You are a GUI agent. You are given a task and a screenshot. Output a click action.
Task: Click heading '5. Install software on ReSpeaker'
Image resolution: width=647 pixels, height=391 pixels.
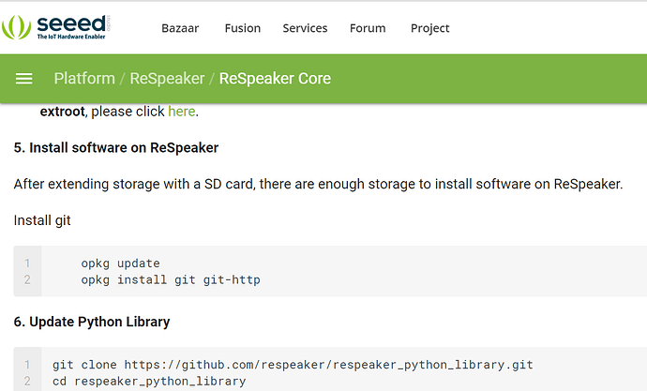(116, 147)
